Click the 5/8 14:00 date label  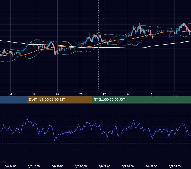tap(10, 166)
